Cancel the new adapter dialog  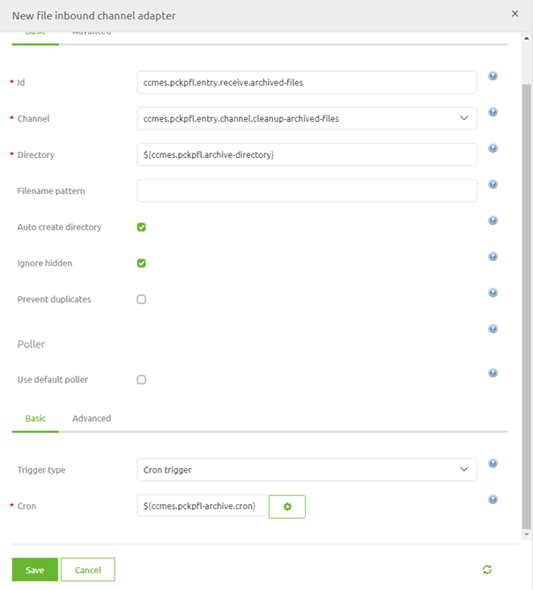point(88,570)
